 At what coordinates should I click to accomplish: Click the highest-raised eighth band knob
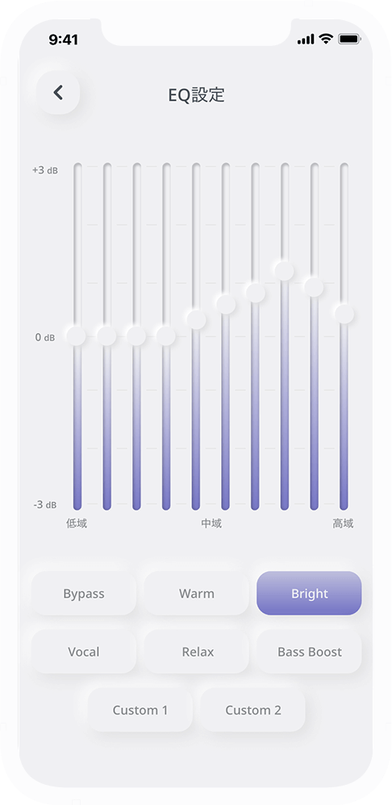tap(284, 270)
